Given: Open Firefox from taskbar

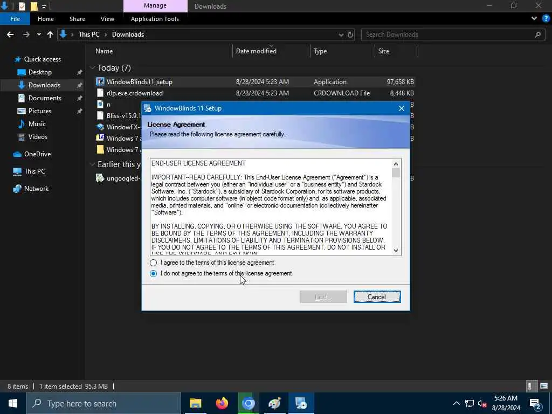Looking at the screenshot, I should [x=222, y=403].
